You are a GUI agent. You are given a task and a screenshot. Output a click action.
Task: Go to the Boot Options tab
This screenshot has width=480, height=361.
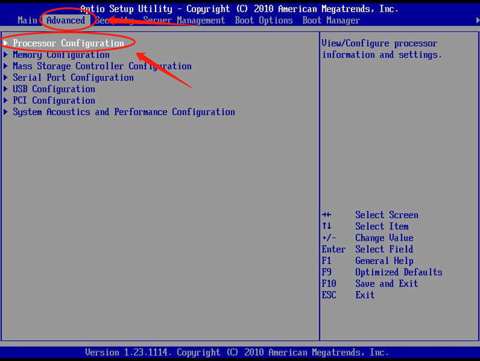pyautogui.click(x=263, y=20)
